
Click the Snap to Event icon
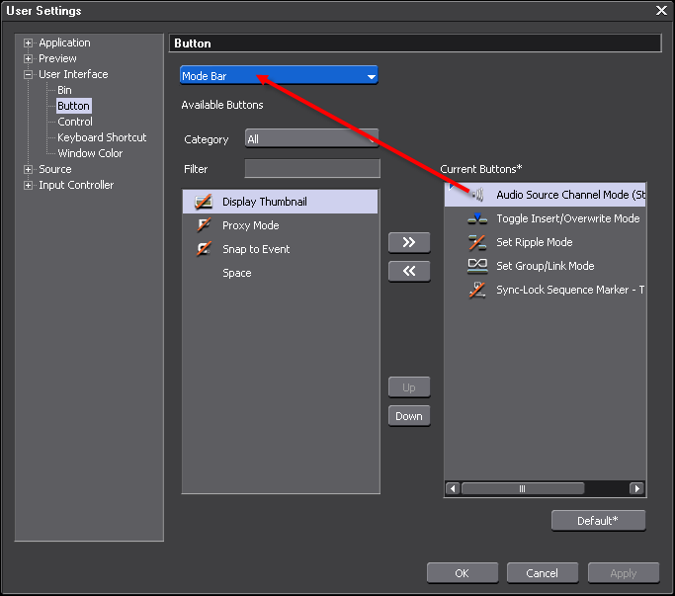205,249
